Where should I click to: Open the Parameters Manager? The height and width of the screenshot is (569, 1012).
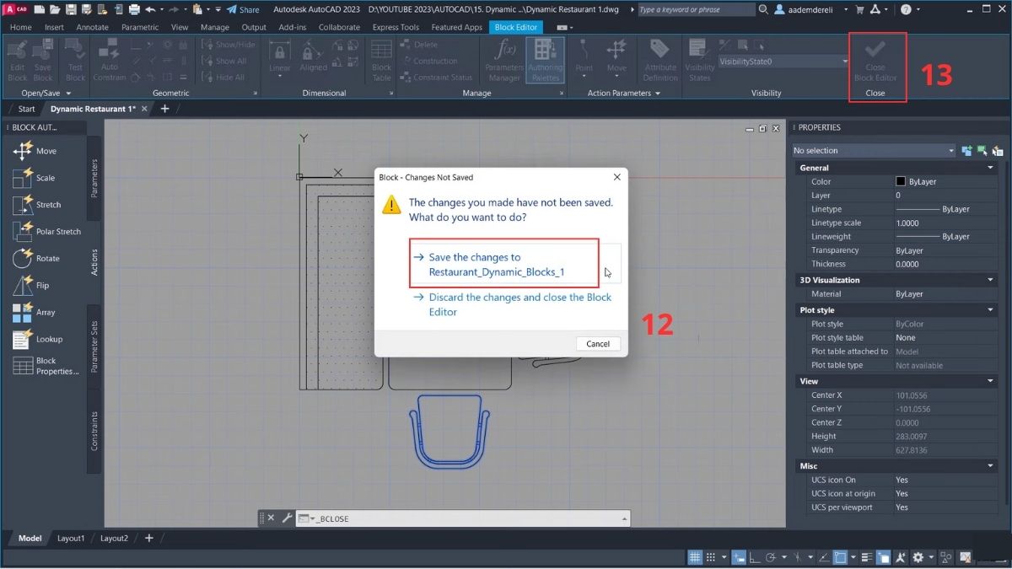click(x=503, y=59)
